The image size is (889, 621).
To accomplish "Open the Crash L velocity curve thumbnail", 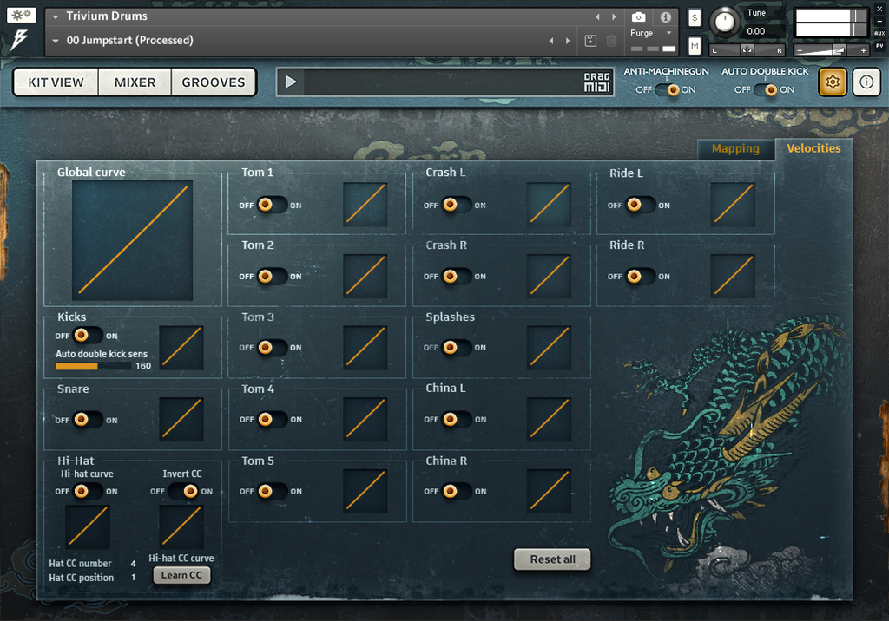I will pyautogui.click(x=549, y=205).
